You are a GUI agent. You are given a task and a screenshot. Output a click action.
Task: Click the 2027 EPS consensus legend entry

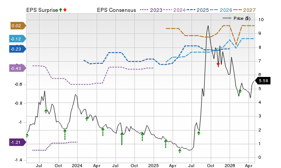(245, 10)
